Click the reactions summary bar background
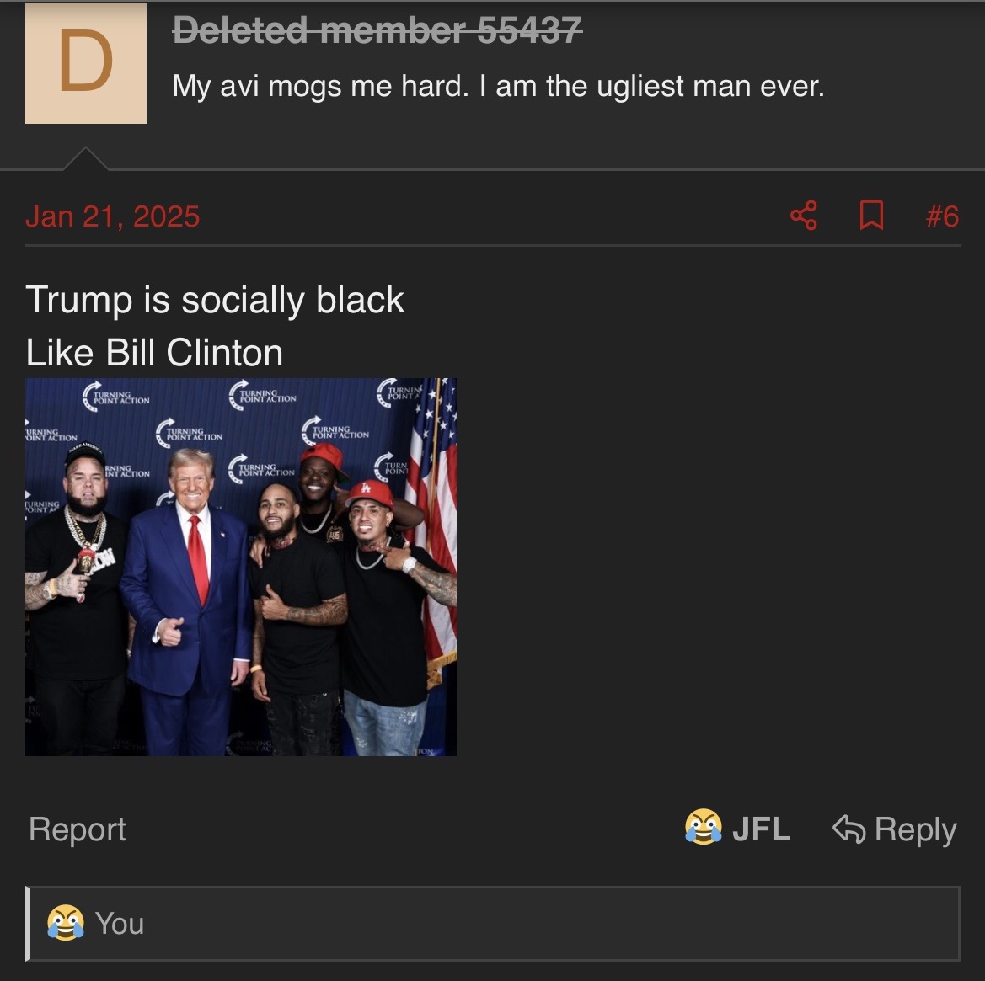Image resolution: width=985 pixels, height=981 pixels. click(x=493, y=923)
